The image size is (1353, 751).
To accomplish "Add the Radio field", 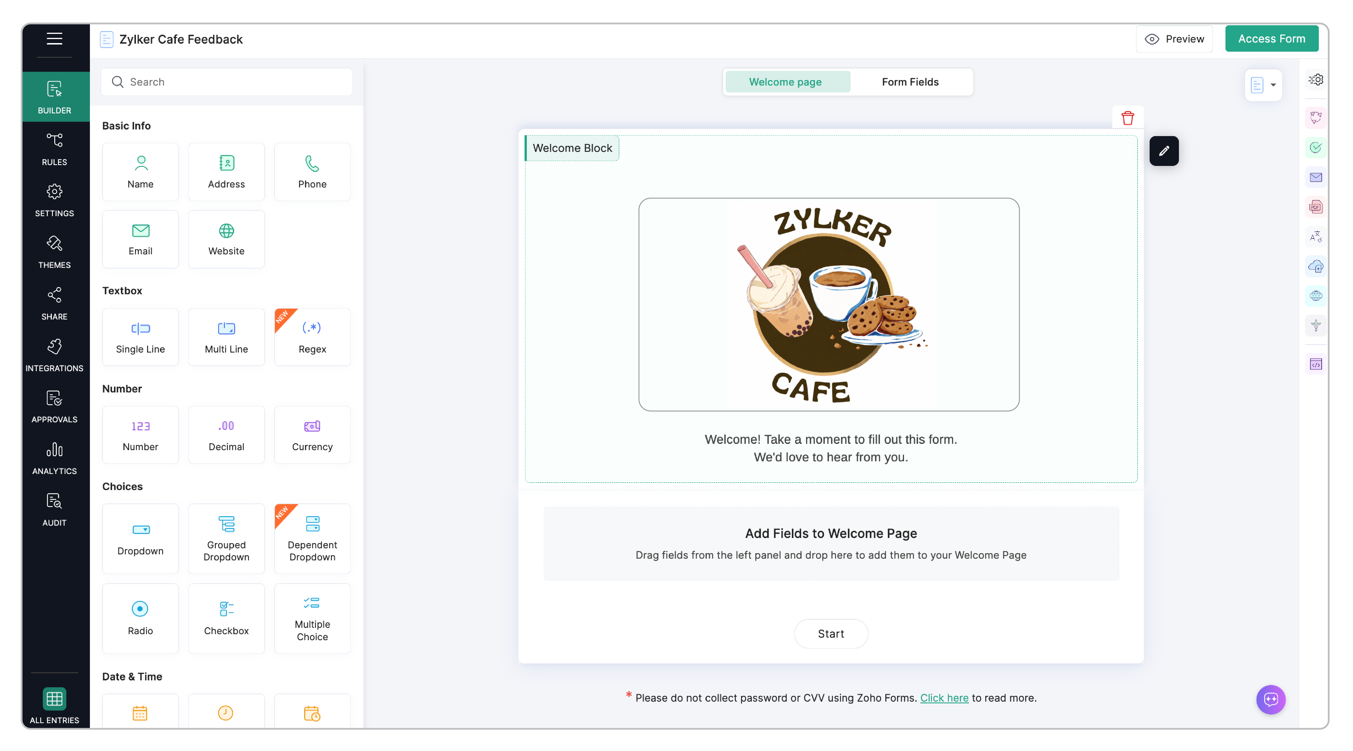I will pyautogui.click(x=140, y=618).
